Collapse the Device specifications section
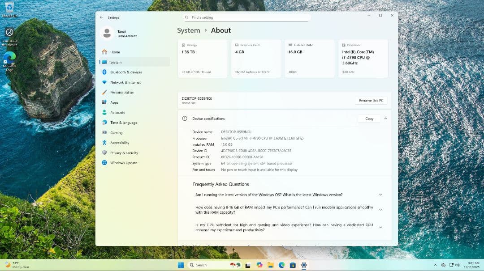This screenshot has height=271, width=484. [385, 119]
